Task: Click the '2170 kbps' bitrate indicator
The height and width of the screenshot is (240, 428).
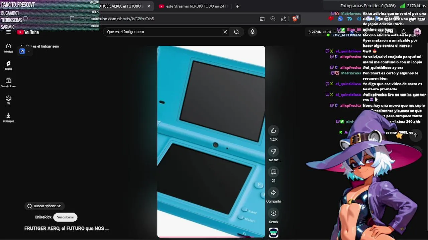Action: click(417, 6)
